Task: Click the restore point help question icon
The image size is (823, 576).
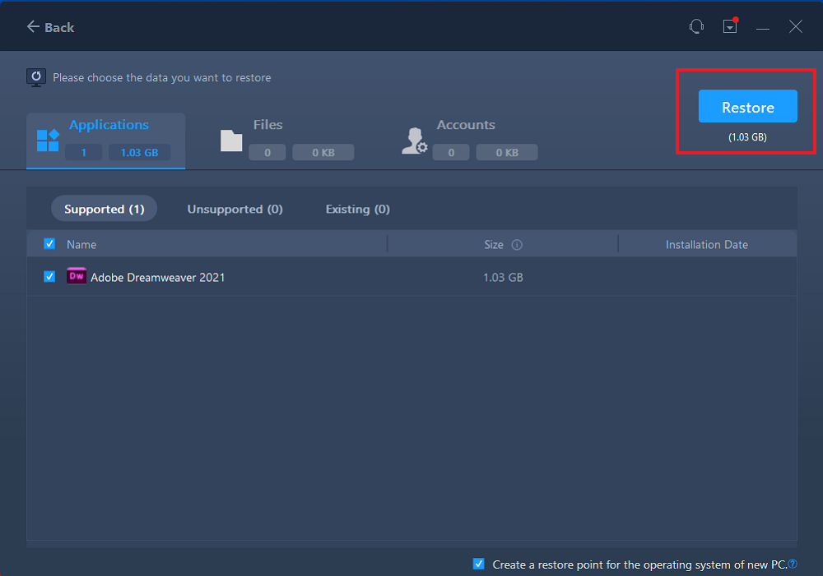Action: point(793,564)
